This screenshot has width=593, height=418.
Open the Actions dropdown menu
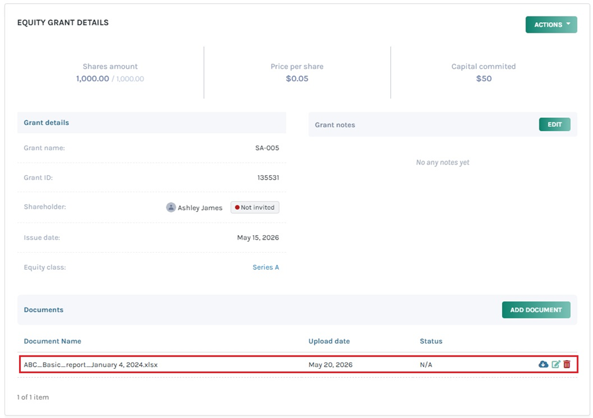click(551, 25)
